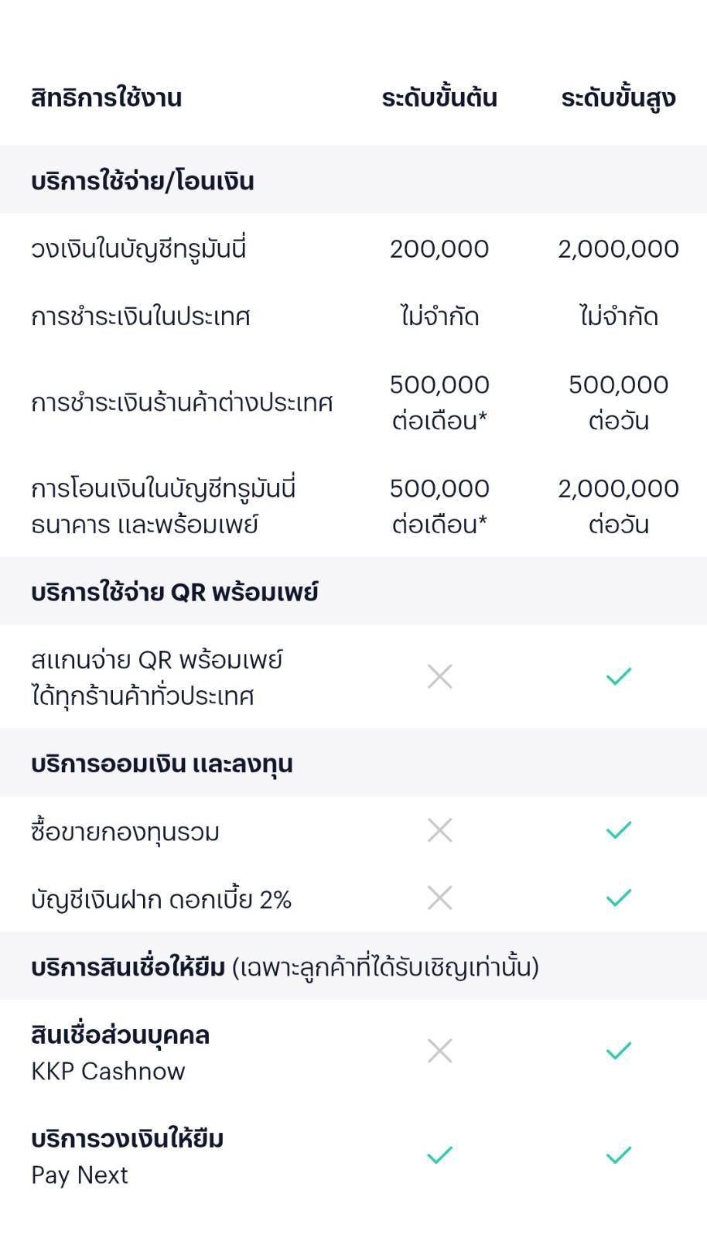Click the บริการใช้จ่าย/โอนเงิน section header
707x1238 pixels.
pos(143,181)
